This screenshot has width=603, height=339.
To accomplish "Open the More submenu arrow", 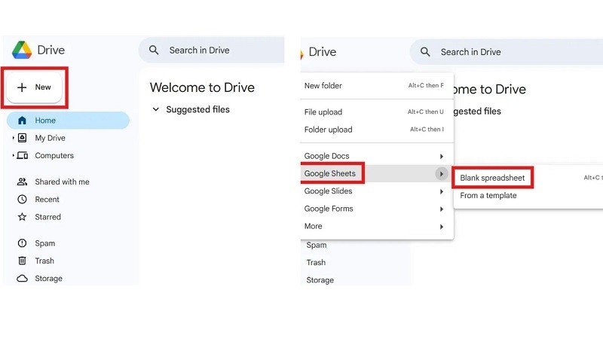I will [x=442, y=227].
